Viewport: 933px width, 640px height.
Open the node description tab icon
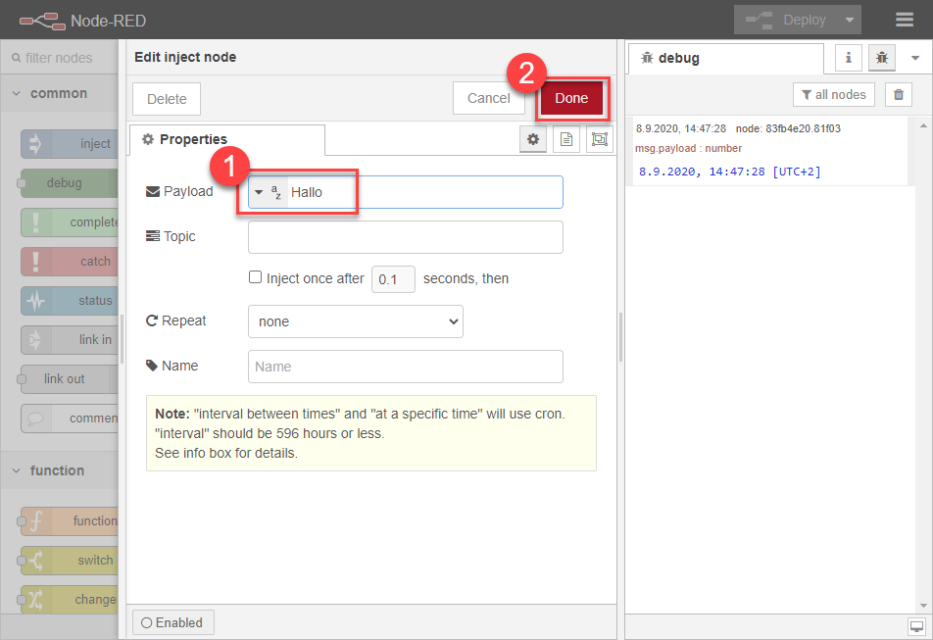[x=566, y=140]
